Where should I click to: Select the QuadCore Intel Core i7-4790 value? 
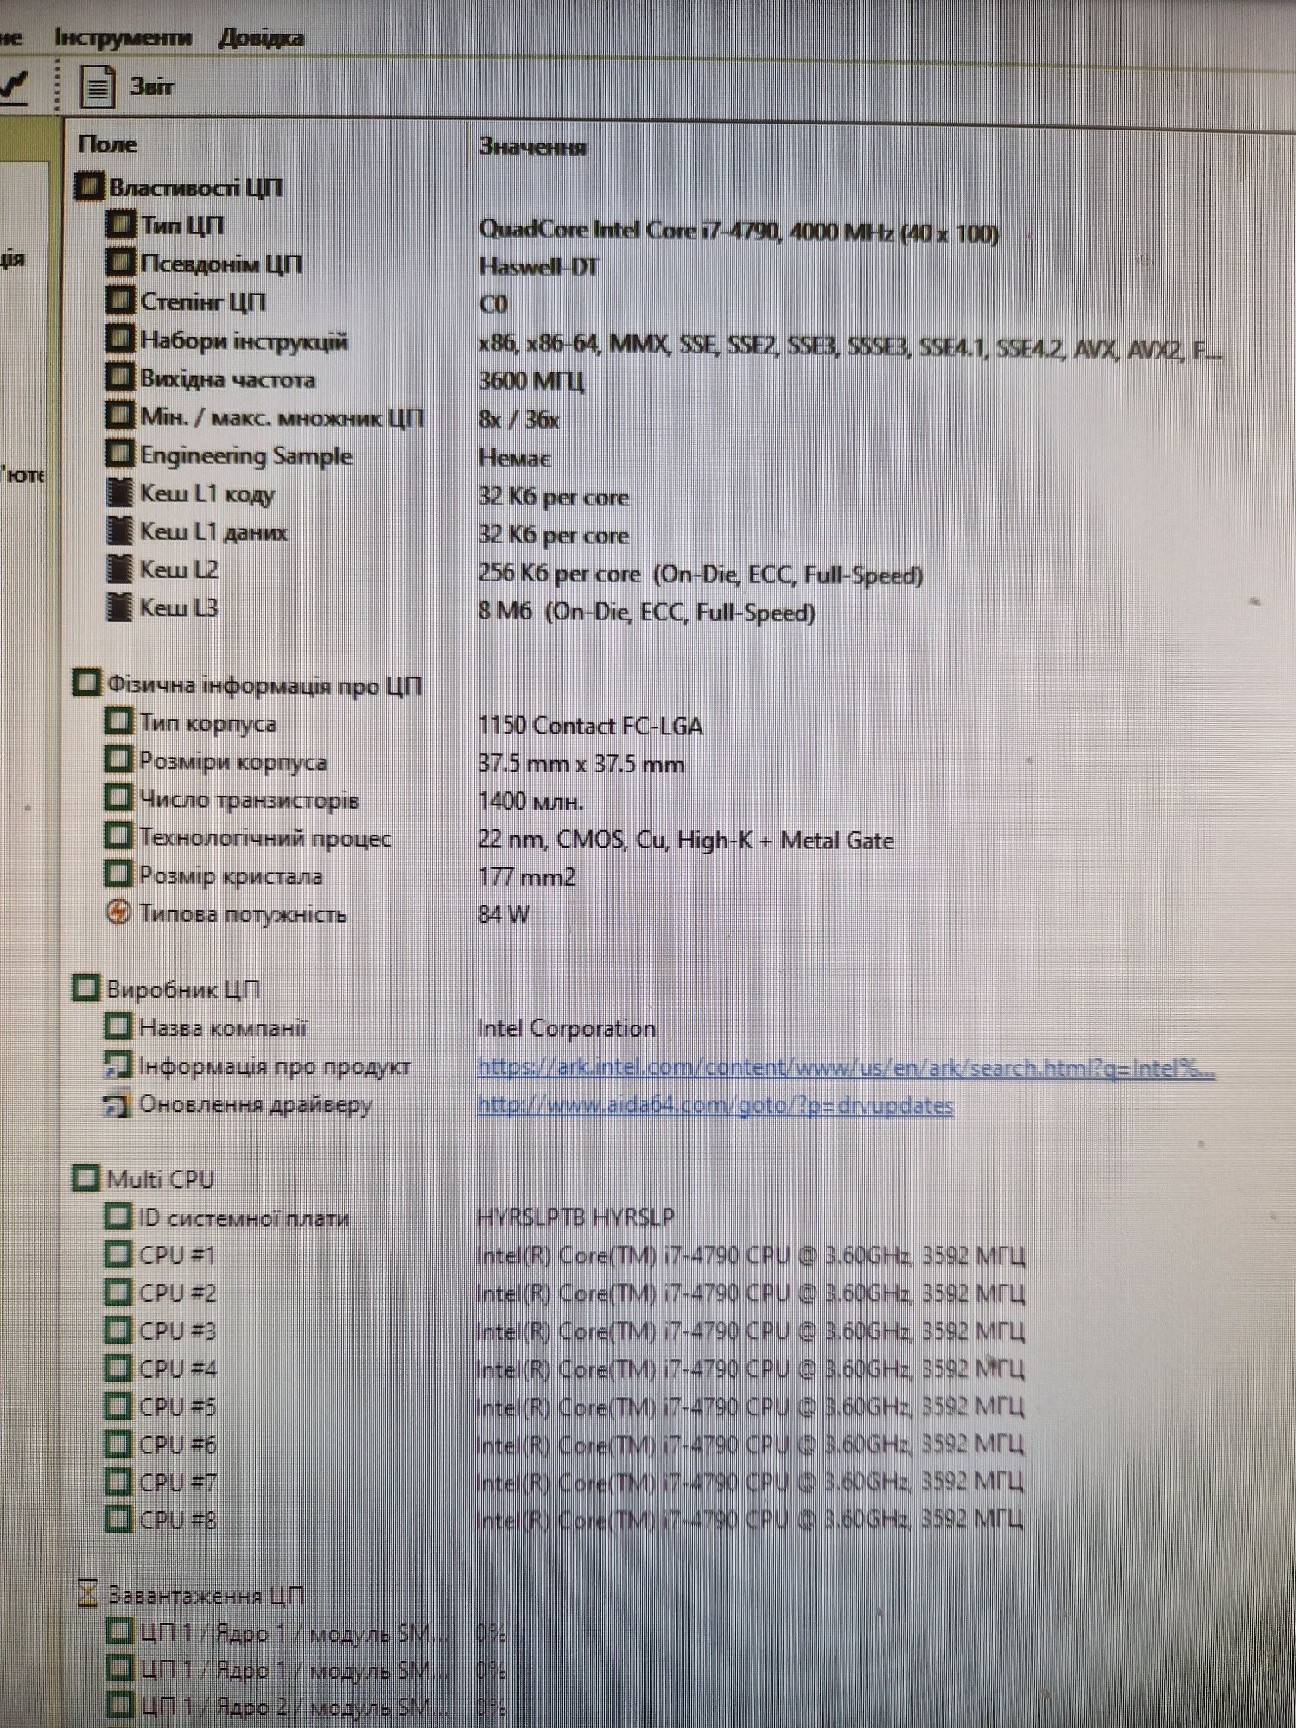pos(739,232)
